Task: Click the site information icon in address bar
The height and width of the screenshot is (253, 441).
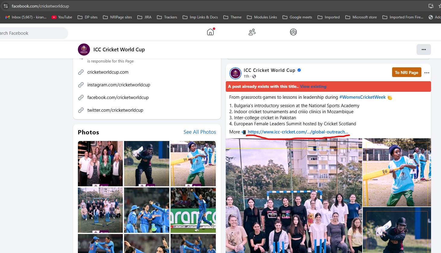Action: click(x=5, y=6)
